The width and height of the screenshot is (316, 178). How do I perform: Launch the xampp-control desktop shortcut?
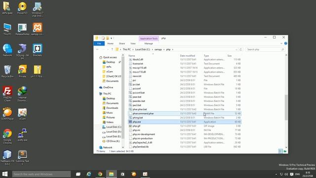pos(38,29)
